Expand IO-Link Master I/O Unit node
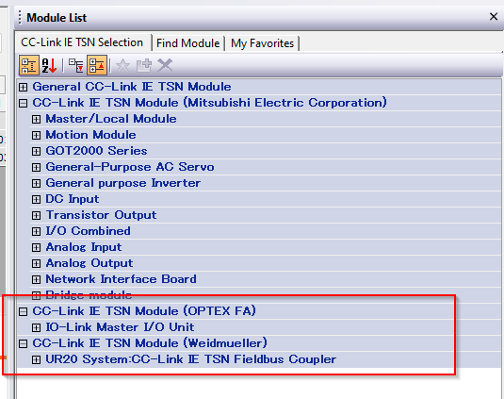This screenshot has width=504, height=399. [x=36, y=327]
